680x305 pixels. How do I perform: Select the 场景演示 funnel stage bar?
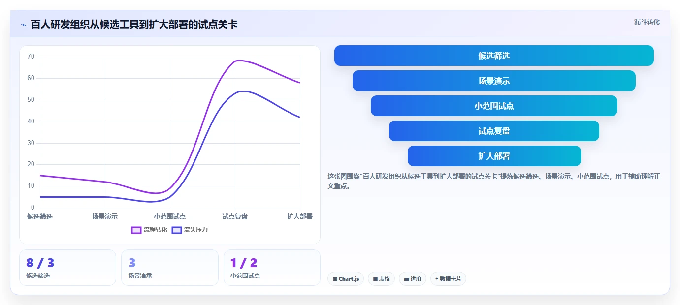point(494,81)
